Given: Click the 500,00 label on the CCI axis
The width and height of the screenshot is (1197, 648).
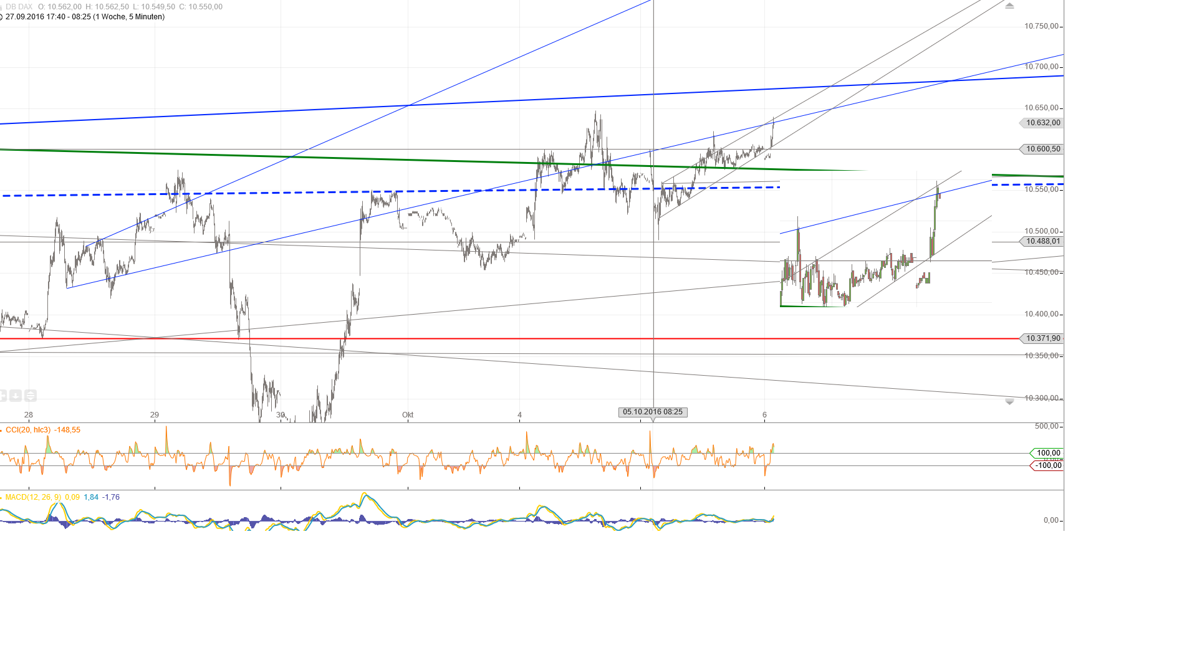Looking at the screenshot, I should (1047, 426).
